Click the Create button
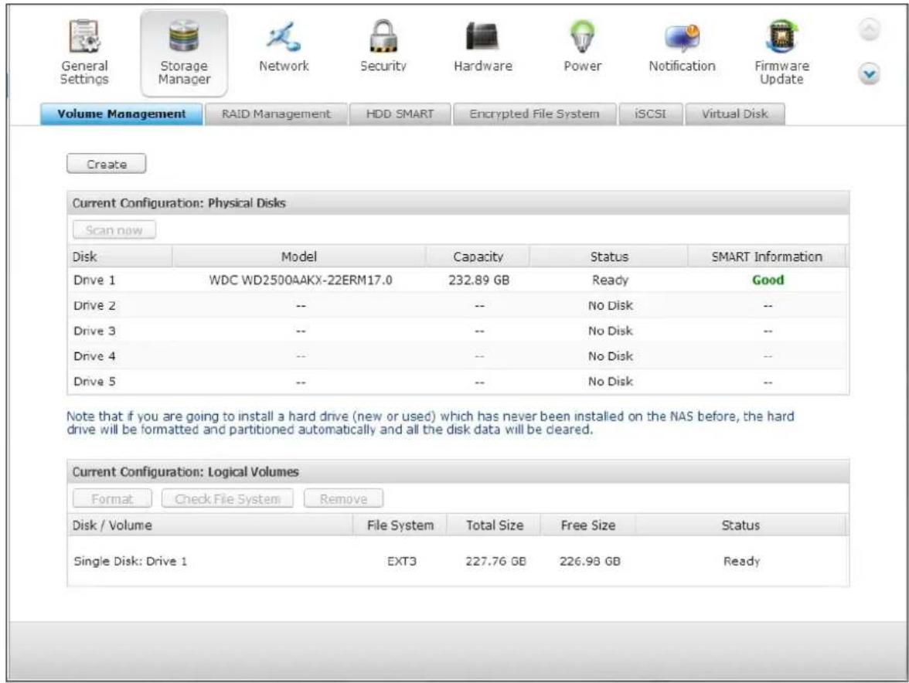The image size is (909, 683). 107,164
